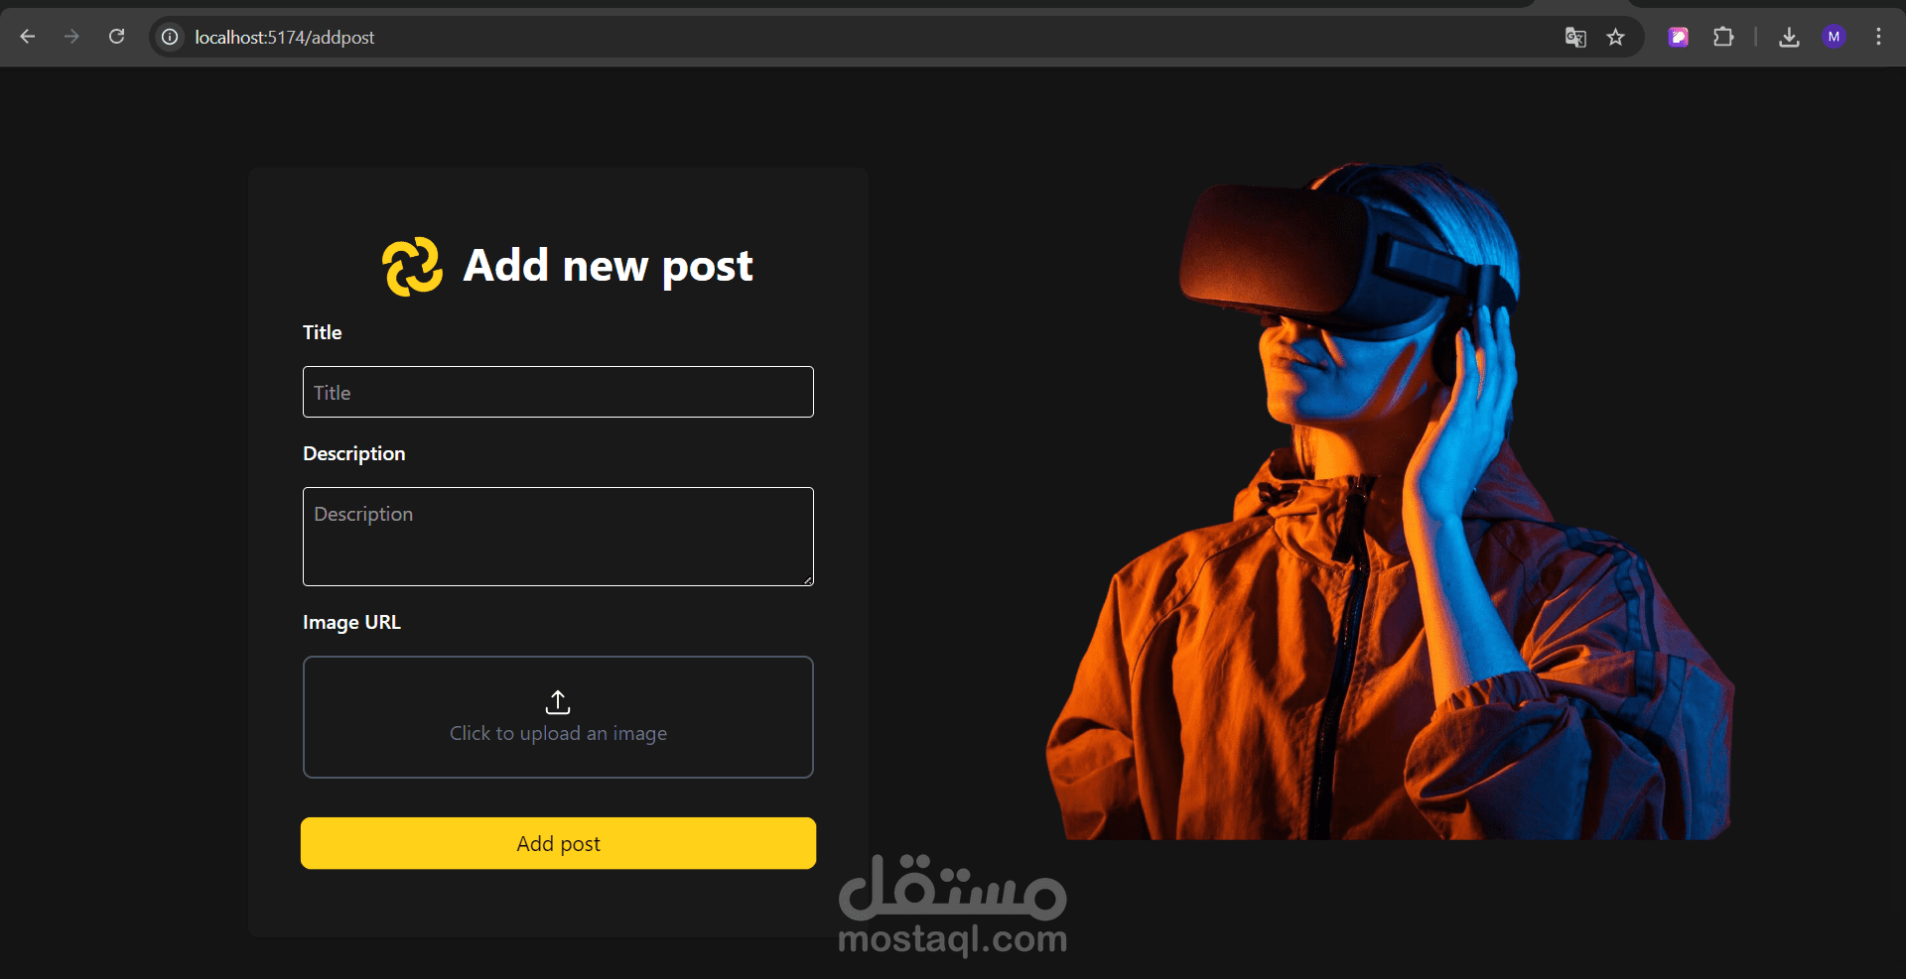This screenshot has width=1906, height=979.
Task: Click the browser forward arrow
Action: tap(71, 37)
